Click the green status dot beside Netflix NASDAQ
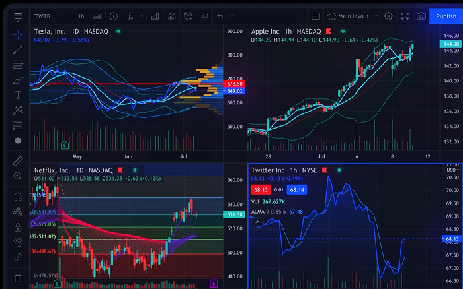 (x=135, y=170)
